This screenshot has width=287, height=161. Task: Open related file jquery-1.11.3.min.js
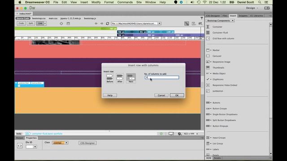pos(70,18)
